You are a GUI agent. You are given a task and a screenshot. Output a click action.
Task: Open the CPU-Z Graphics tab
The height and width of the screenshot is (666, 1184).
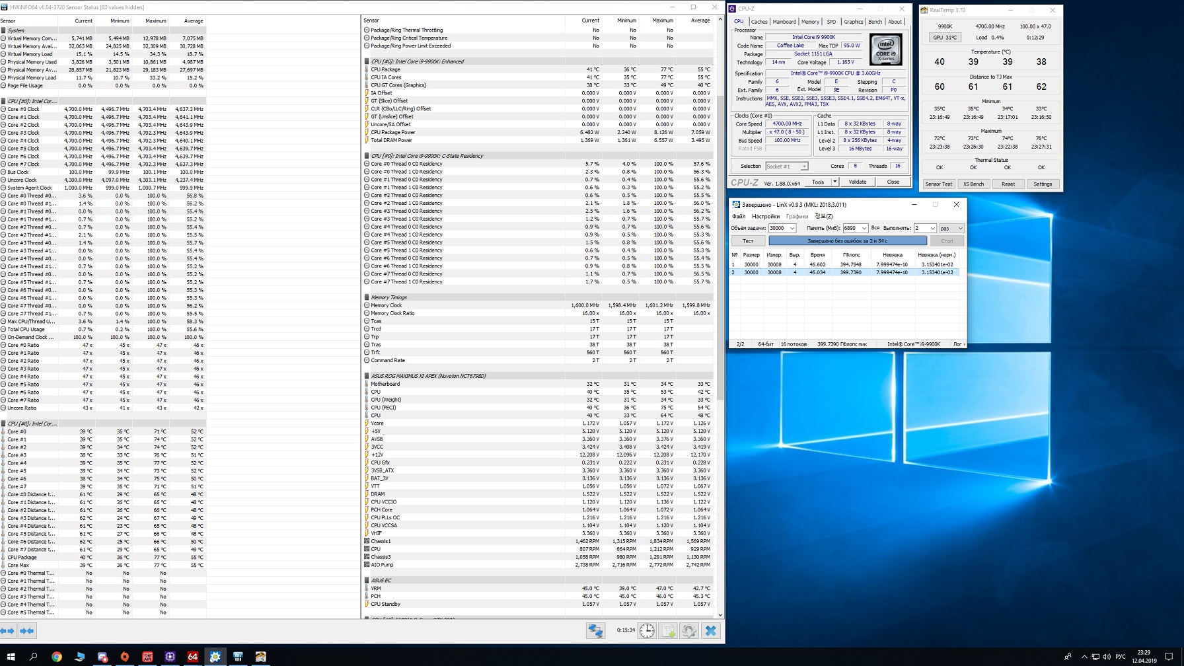pos(853,22)
